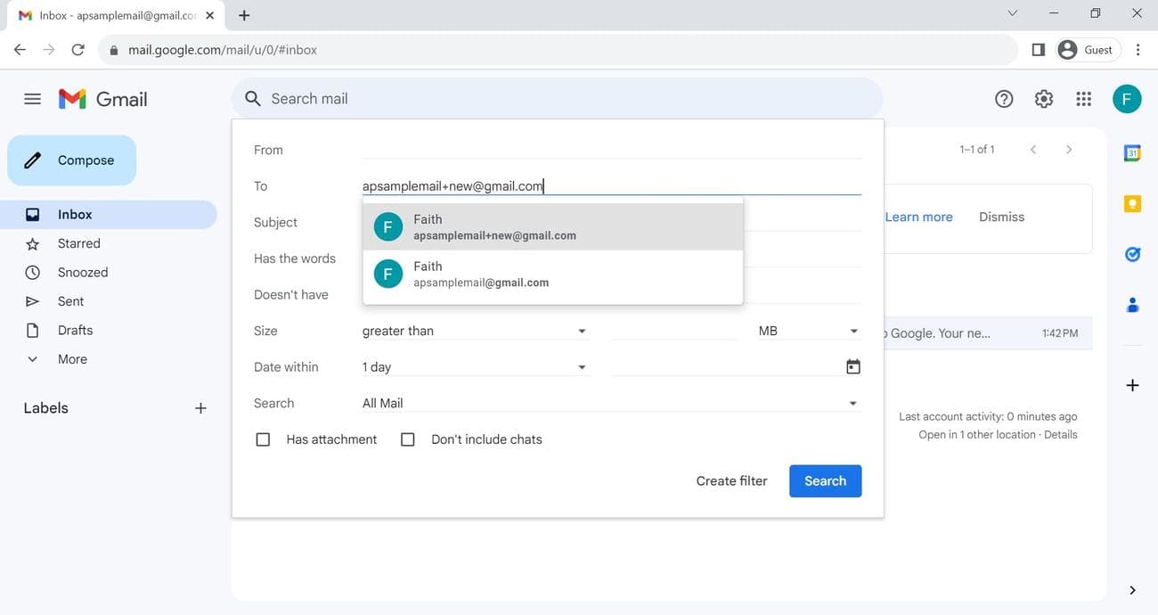Switch to the Starred mail folder
This screenshot has height=615, width=1158.
(78, 242)
